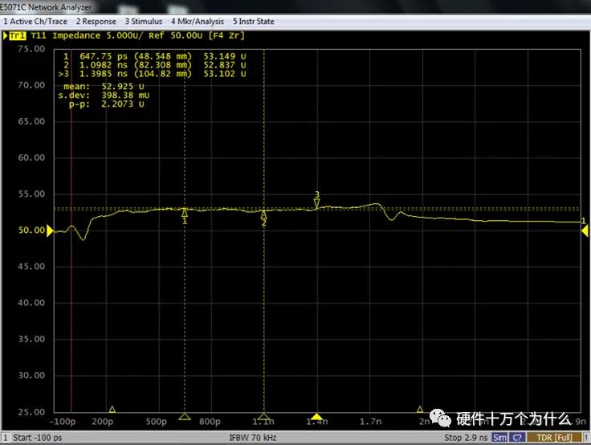Image resolution: width=591 pixels, height=445 pixels.
Task: Toggle the TDR [Full] status indicator
Action: click(x=553, y=438)
